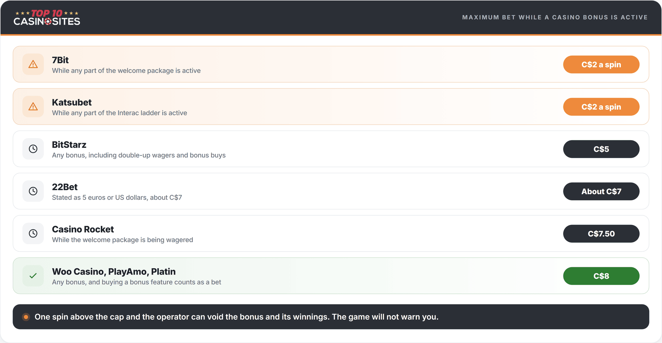Click the green C$8 badge
Image resolution: width=662 pixels, height=343 pixels.
(x=601, y=276)
